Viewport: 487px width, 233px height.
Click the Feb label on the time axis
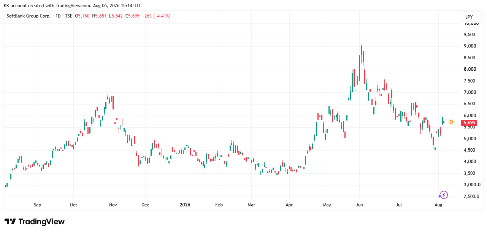point(219,205)
